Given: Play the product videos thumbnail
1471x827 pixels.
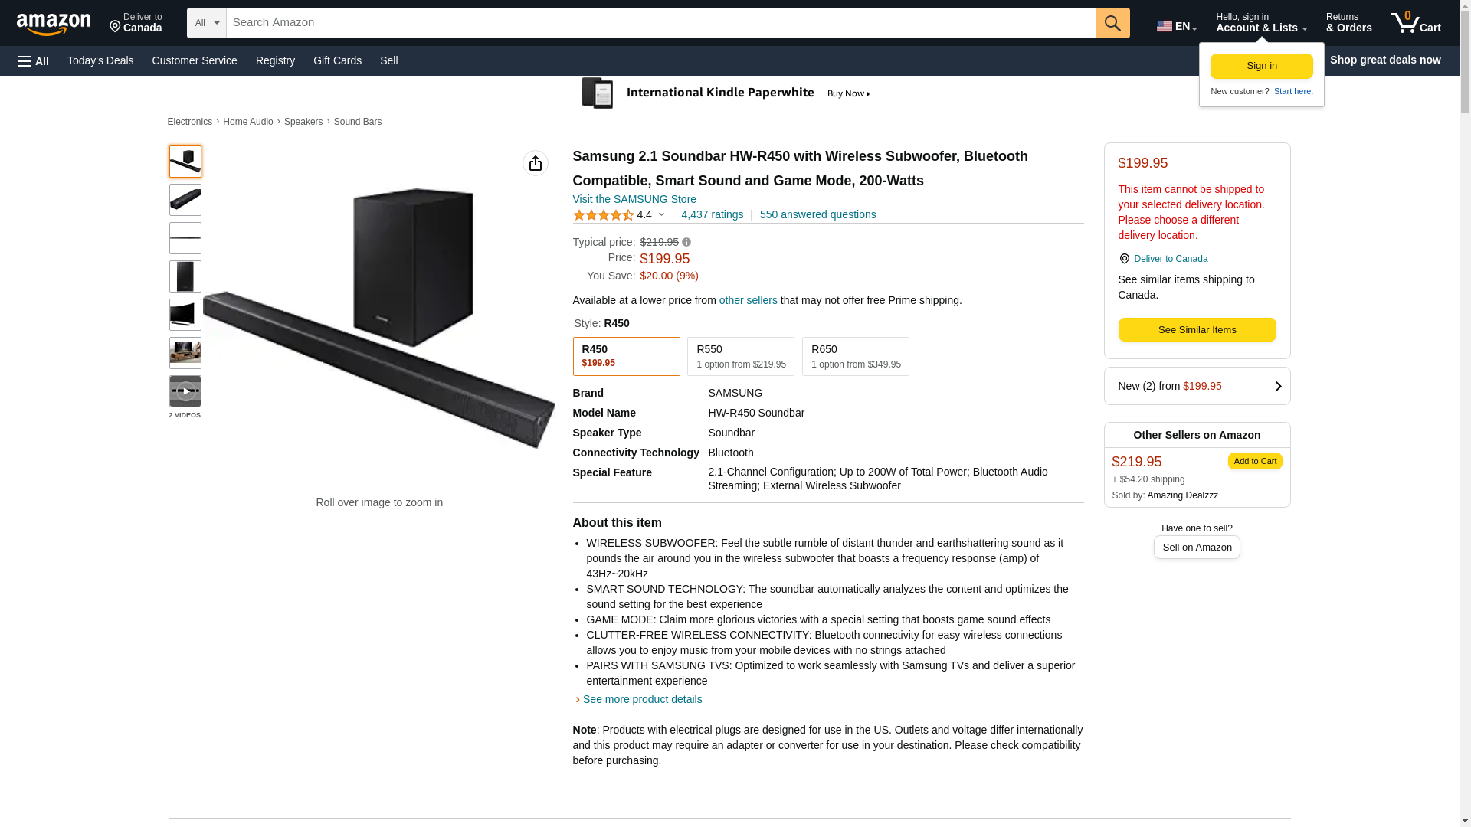Looking at the screenshot, I should pos(185,391).
